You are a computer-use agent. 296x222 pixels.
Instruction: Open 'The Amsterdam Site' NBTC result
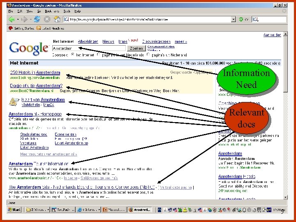81,187
